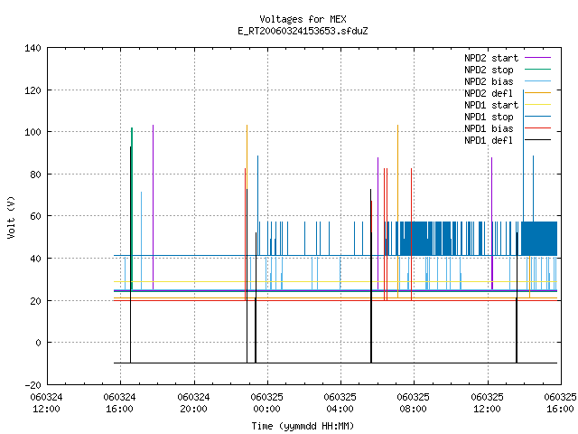Click the 'Volt (V)' y-axis label
The height and width of the screenshot is (434, 578).
point(11,218)
